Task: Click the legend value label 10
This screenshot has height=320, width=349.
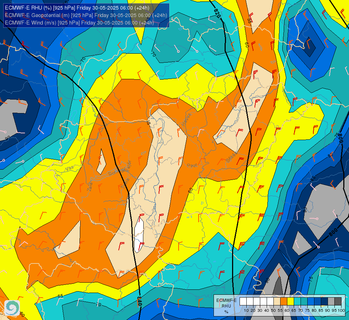Action: pos(246,310)
